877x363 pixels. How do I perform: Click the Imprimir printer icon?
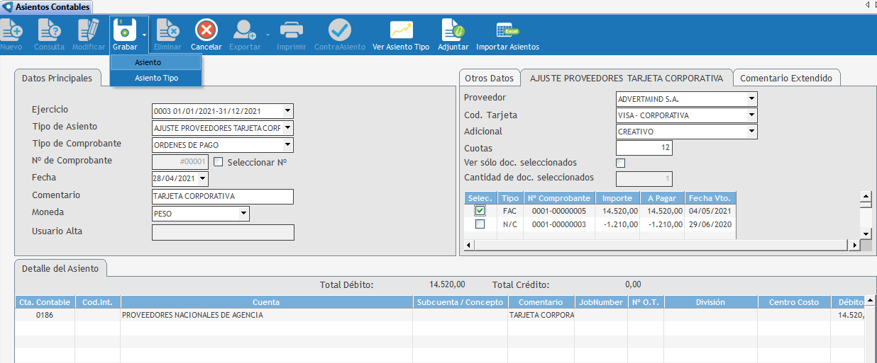click(x=292, y=30)
